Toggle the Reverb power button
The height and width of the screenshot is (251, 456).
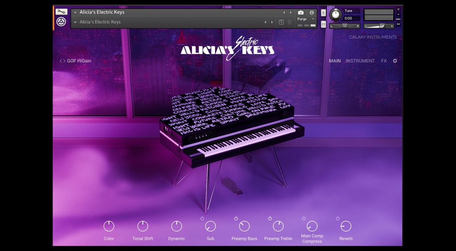[x=338, y=218]
